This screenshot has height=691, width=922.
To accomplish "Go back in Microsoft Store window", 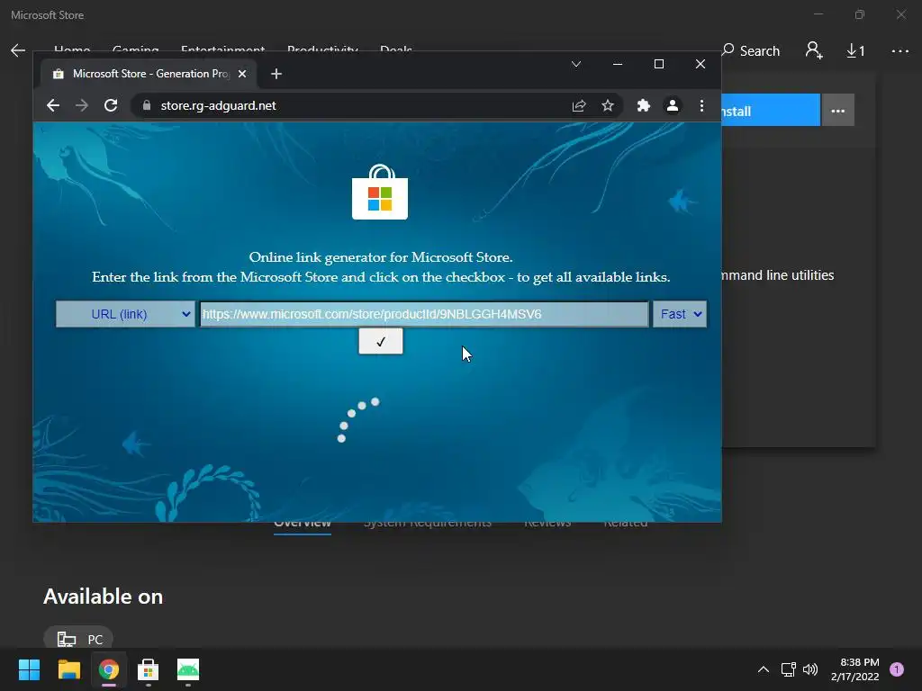I will [18, 50].
